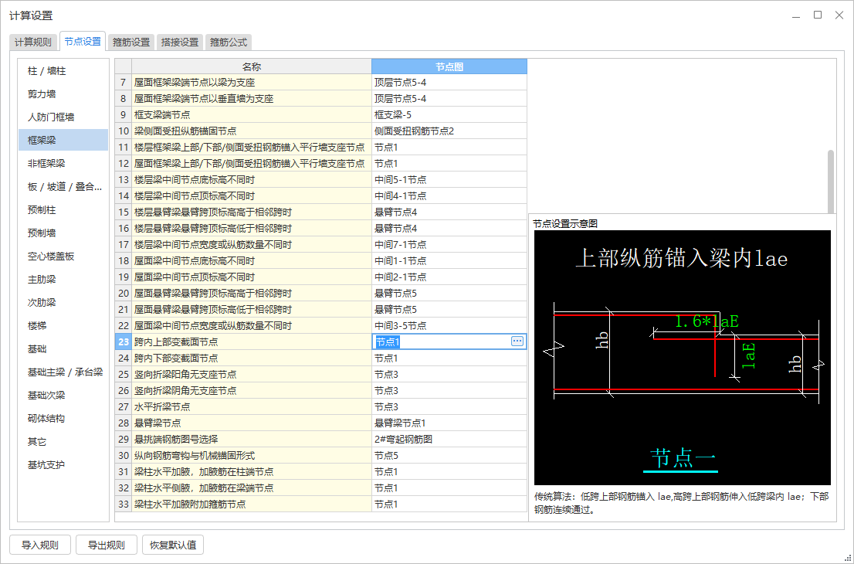The image size is (854, 564).
Task: Click the 中间7-1节点 cell
Action: click(x=449, y=245)
